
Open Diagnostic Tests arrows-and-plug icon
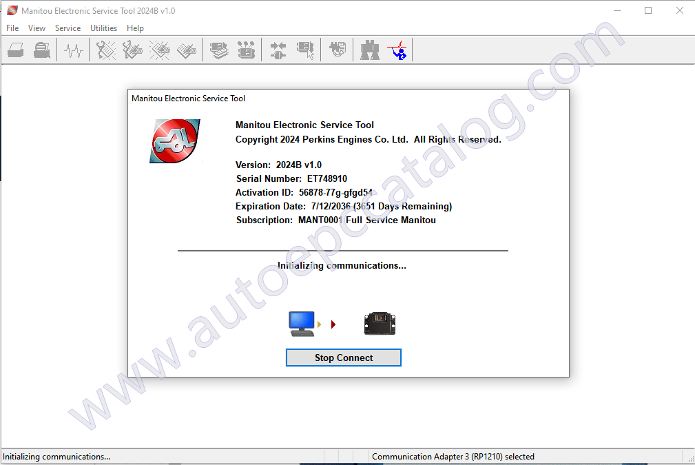click(x=278, y=50)
